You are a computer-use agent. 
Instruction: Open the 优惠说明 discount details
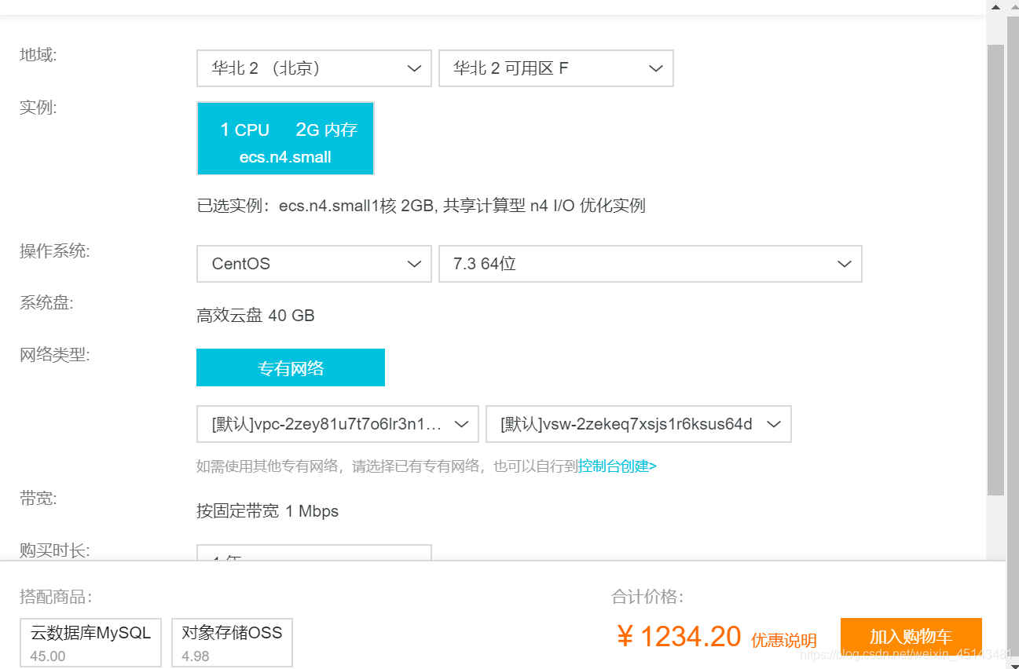click(784, 640)
